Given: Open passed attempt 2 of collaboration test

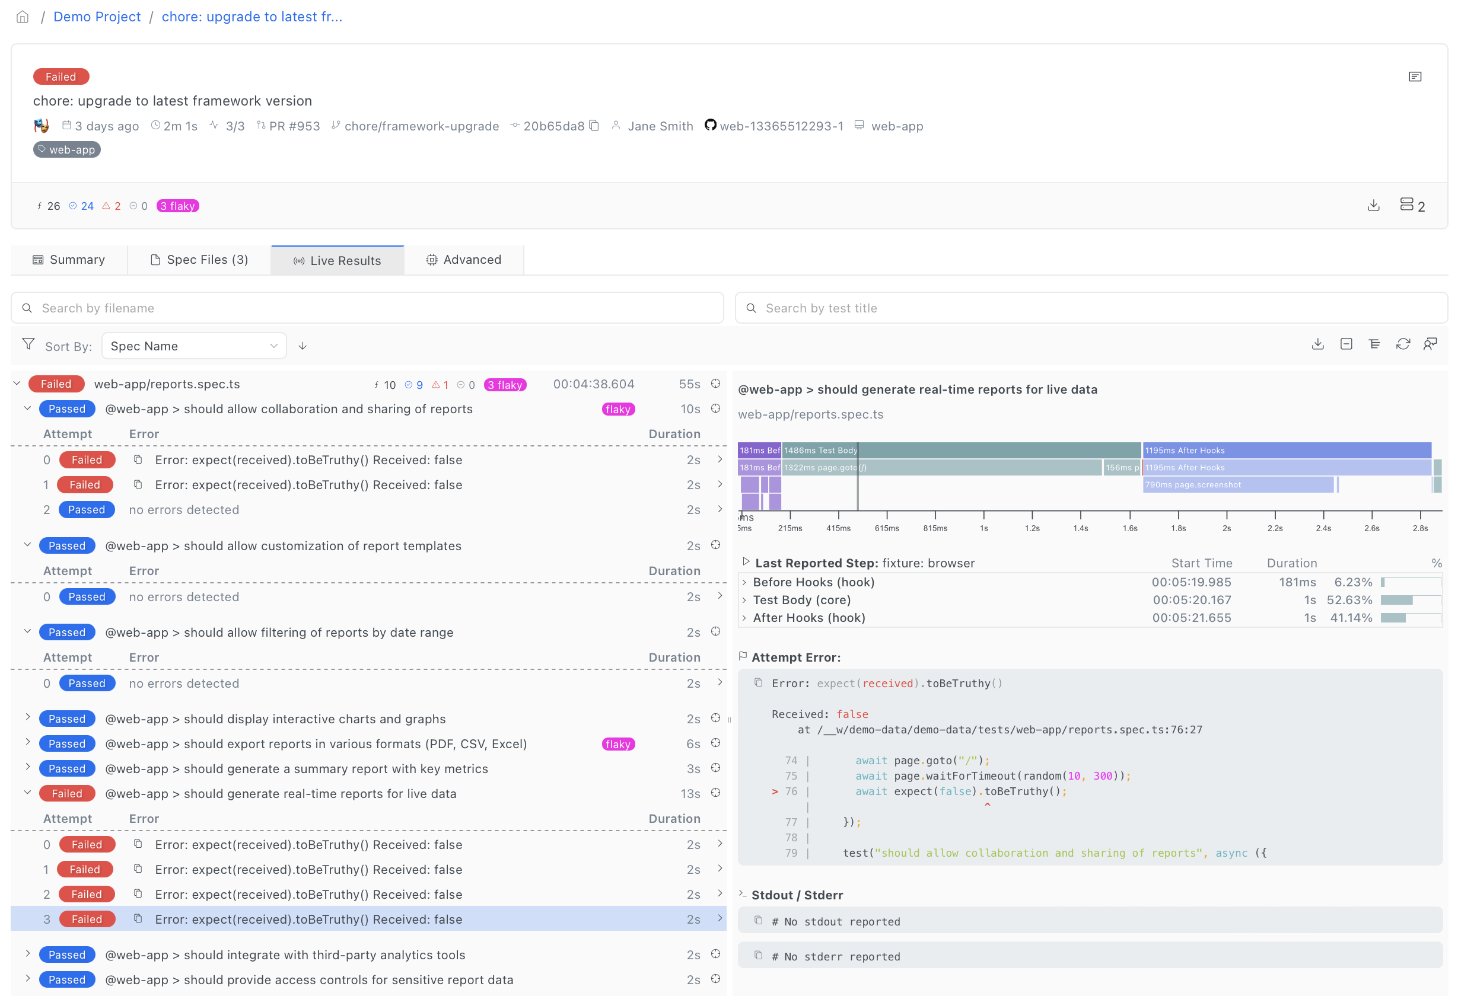Looking at the screenshot, I should (368, 509).
